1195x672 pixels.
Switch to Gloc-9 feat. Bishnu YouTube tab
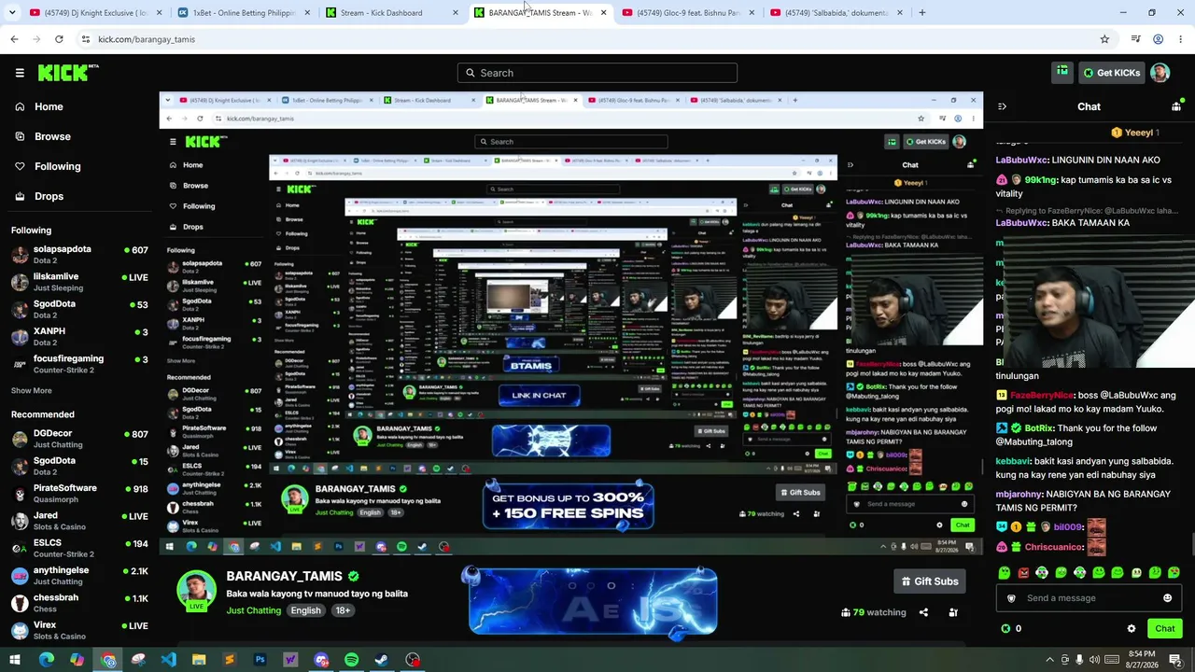click(687, 13)
